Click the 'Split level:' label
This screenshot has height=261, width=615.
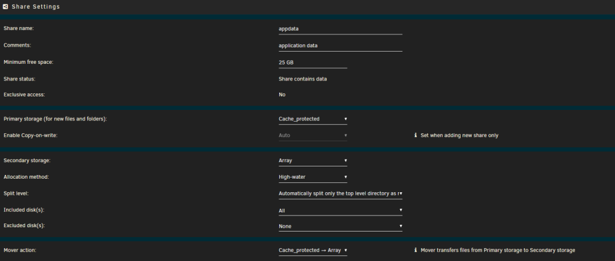(16, 193)
